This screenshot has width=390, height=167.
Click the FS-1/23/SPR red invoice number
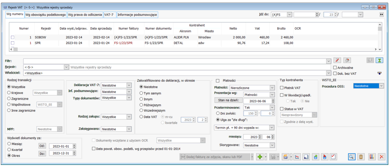pyautogui.click(x=123, y=43)
